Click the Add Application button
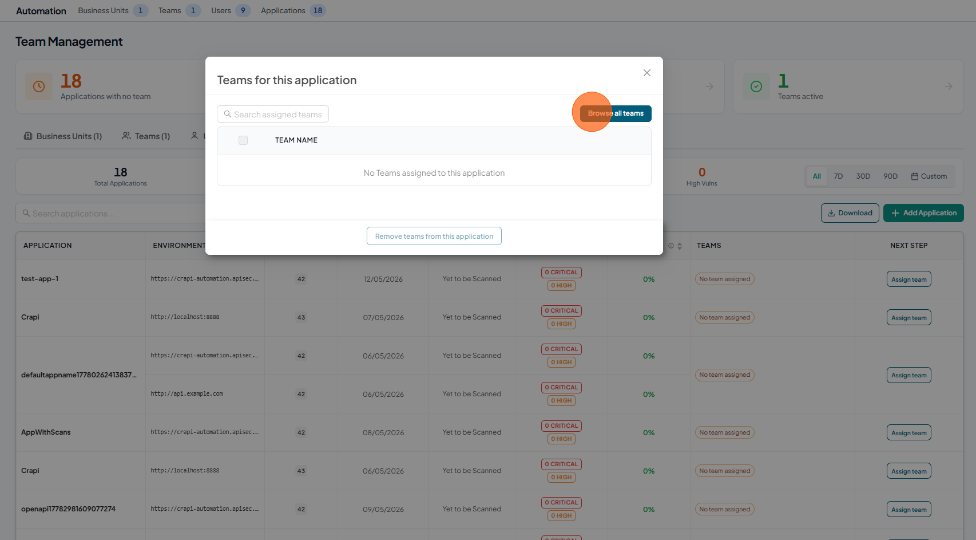Viewport: 976px width, 540px height. [x=923, y=213]
